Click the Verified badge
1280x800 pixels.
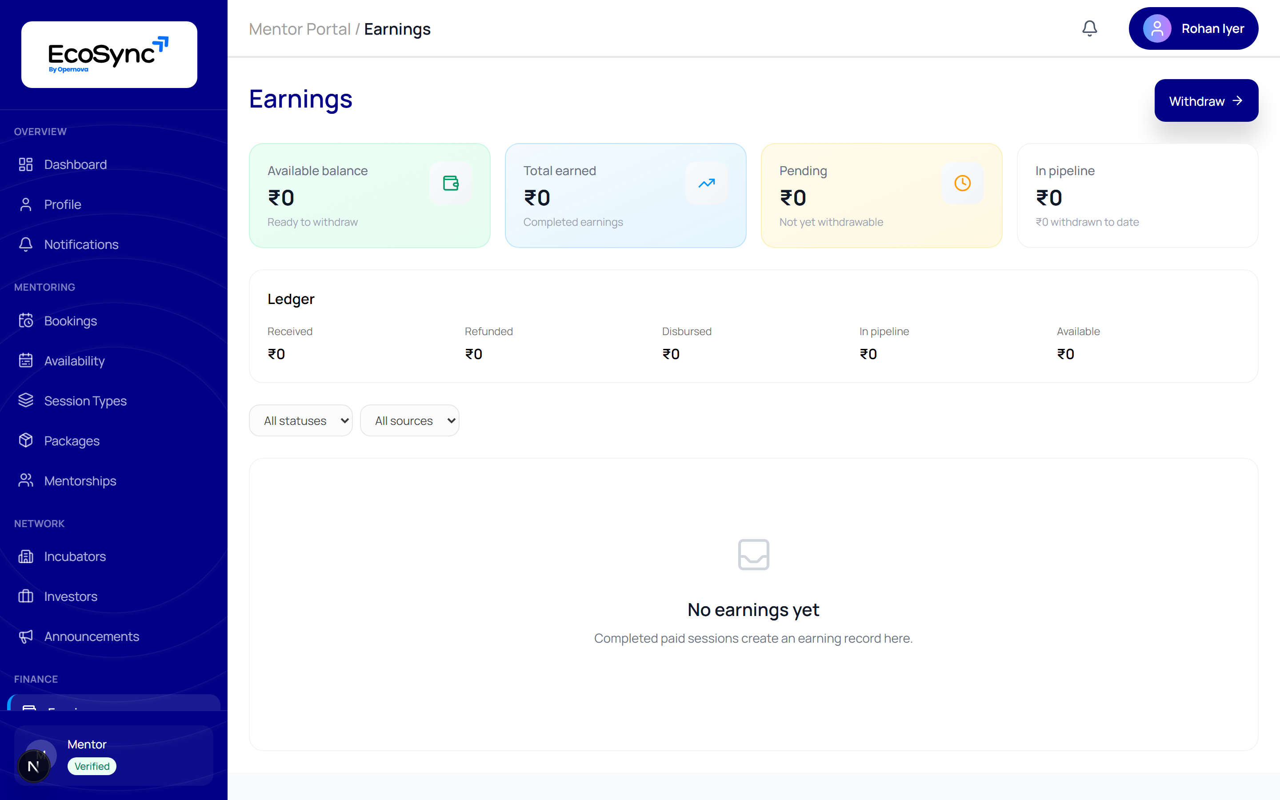92,766
